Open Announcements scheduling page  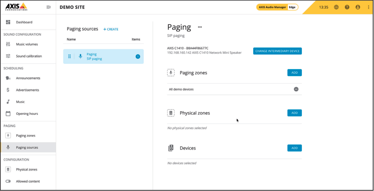(x=28, y=78)
